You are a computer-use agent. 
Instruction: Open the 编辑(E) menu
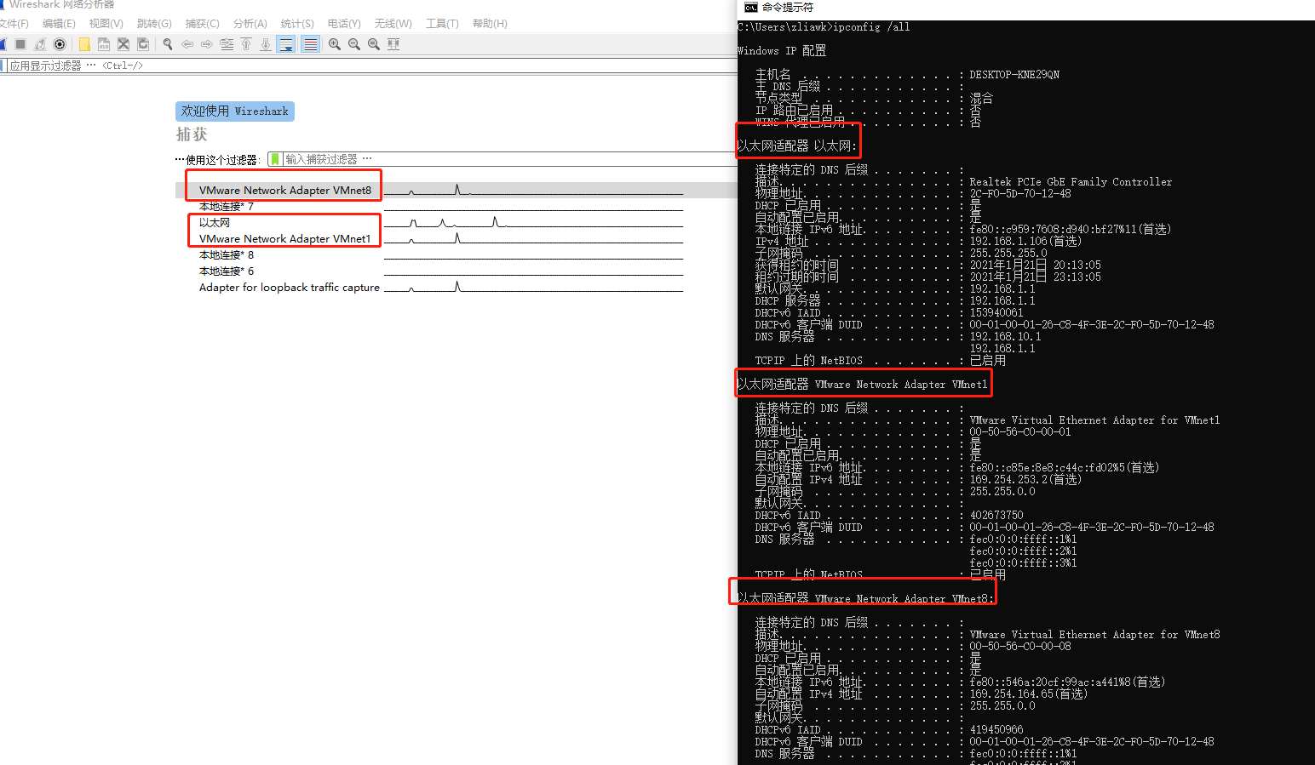coord(59,24)
